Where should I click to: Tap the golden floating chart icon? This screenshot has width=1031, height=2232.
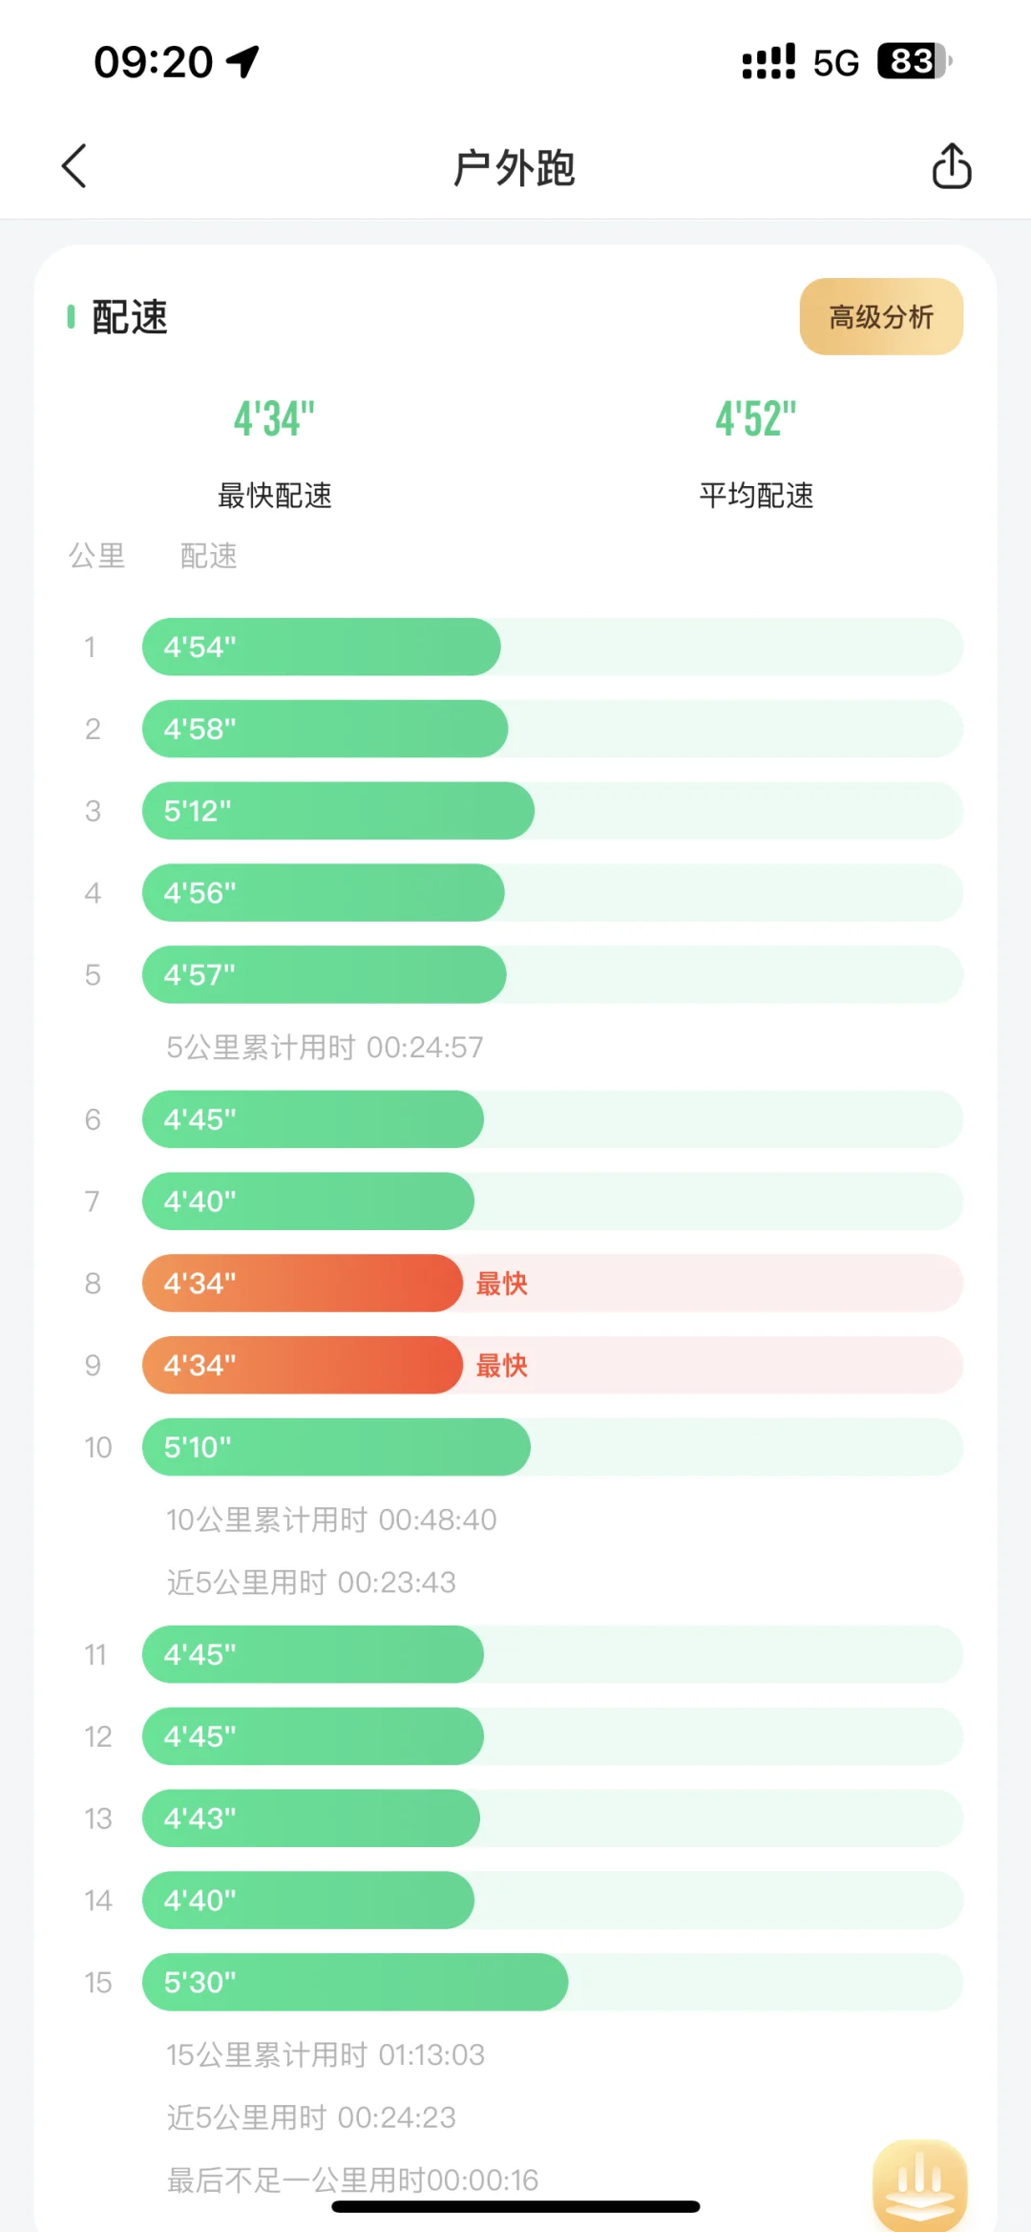(x=919, y=2184)
